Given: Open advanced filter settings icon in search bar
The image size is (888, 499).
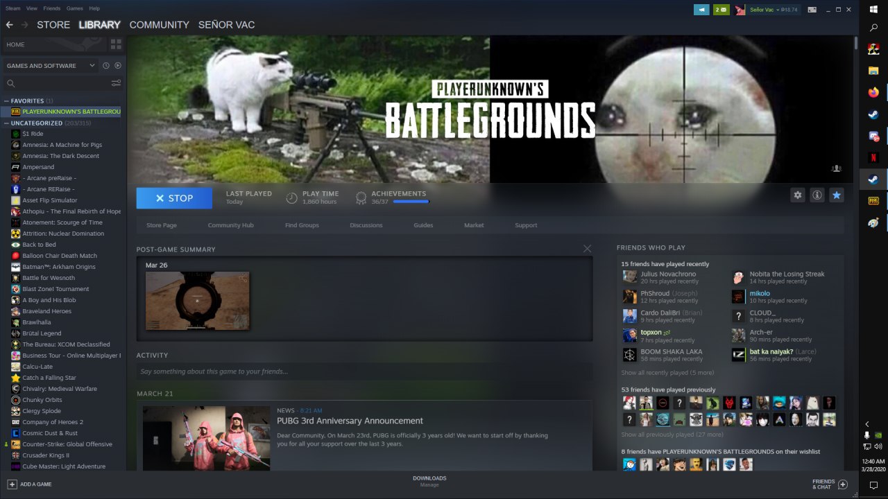Looking at the screenshot, I should [116, 83].
